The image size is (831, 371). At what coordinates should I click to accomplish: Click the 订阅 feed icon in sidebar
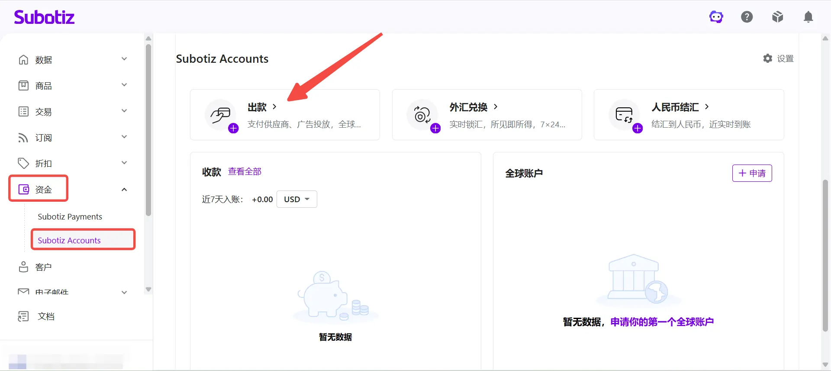(23, 138)
